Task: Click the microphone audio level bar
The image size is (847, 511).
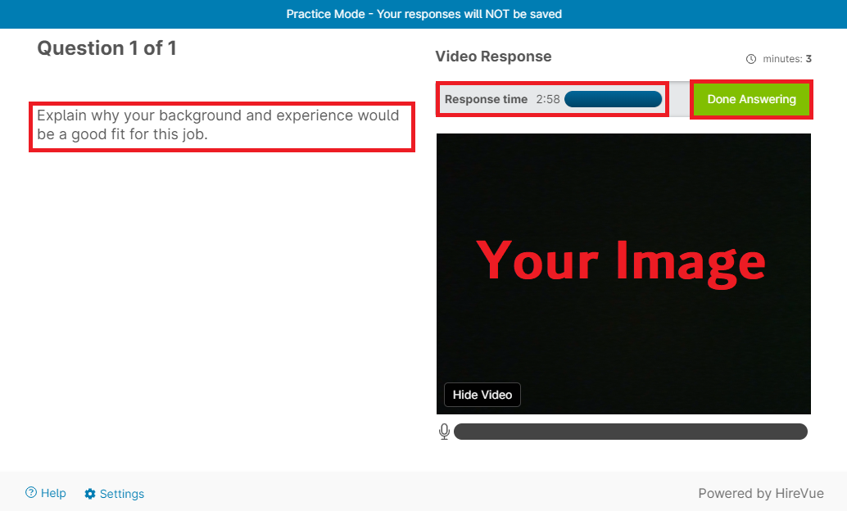Action: coord(630,432)
